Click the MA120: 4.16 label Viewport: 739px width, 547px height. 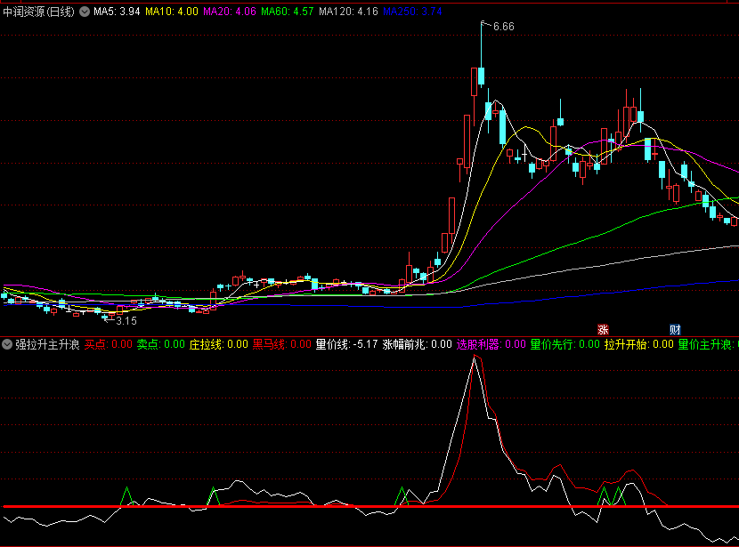coord(348,12)
